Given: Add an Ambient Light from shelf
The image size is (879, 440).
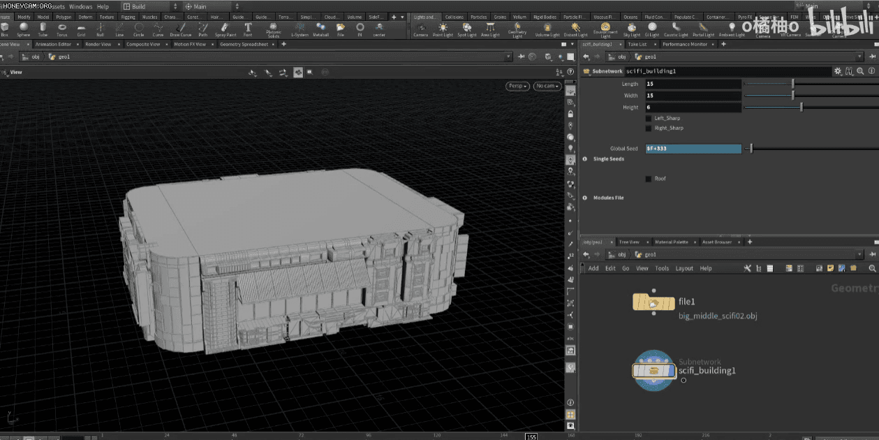Looking at the screenshot, I should point(732,29).
